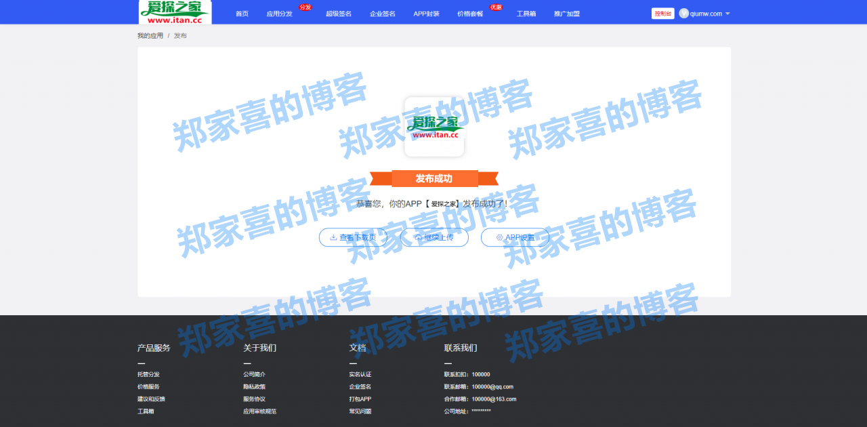867x427 pixels.
Task: Open the 隐私政策 footer link
Action: 255,386
